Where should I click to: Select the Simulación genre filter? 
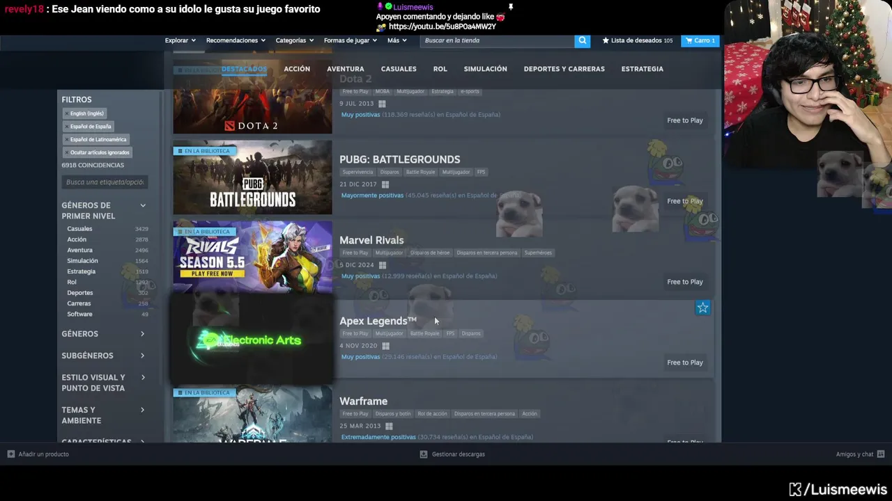click(82, 261)
